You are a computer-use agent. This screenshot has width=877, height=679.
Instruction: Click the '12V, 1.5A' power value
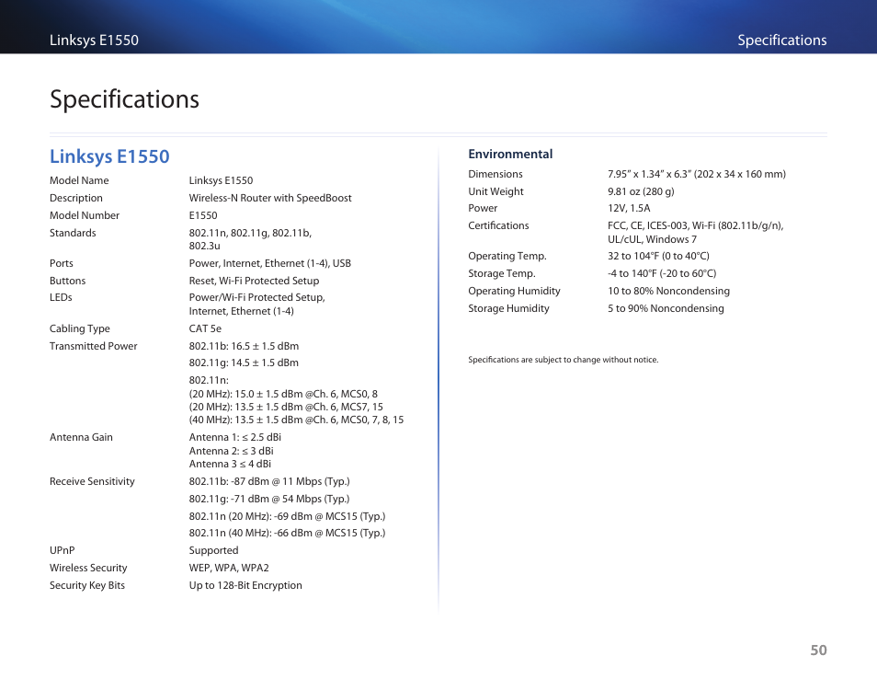(629, 208)
